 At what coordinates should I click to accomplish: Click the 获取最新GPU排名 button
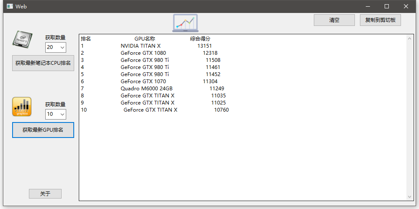[43, 130]
